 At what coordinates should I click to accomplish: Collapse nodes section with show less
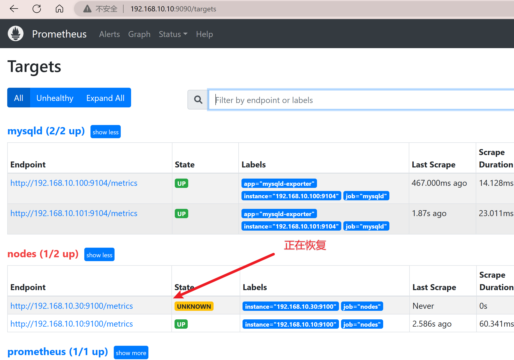(x=99, y=255)
